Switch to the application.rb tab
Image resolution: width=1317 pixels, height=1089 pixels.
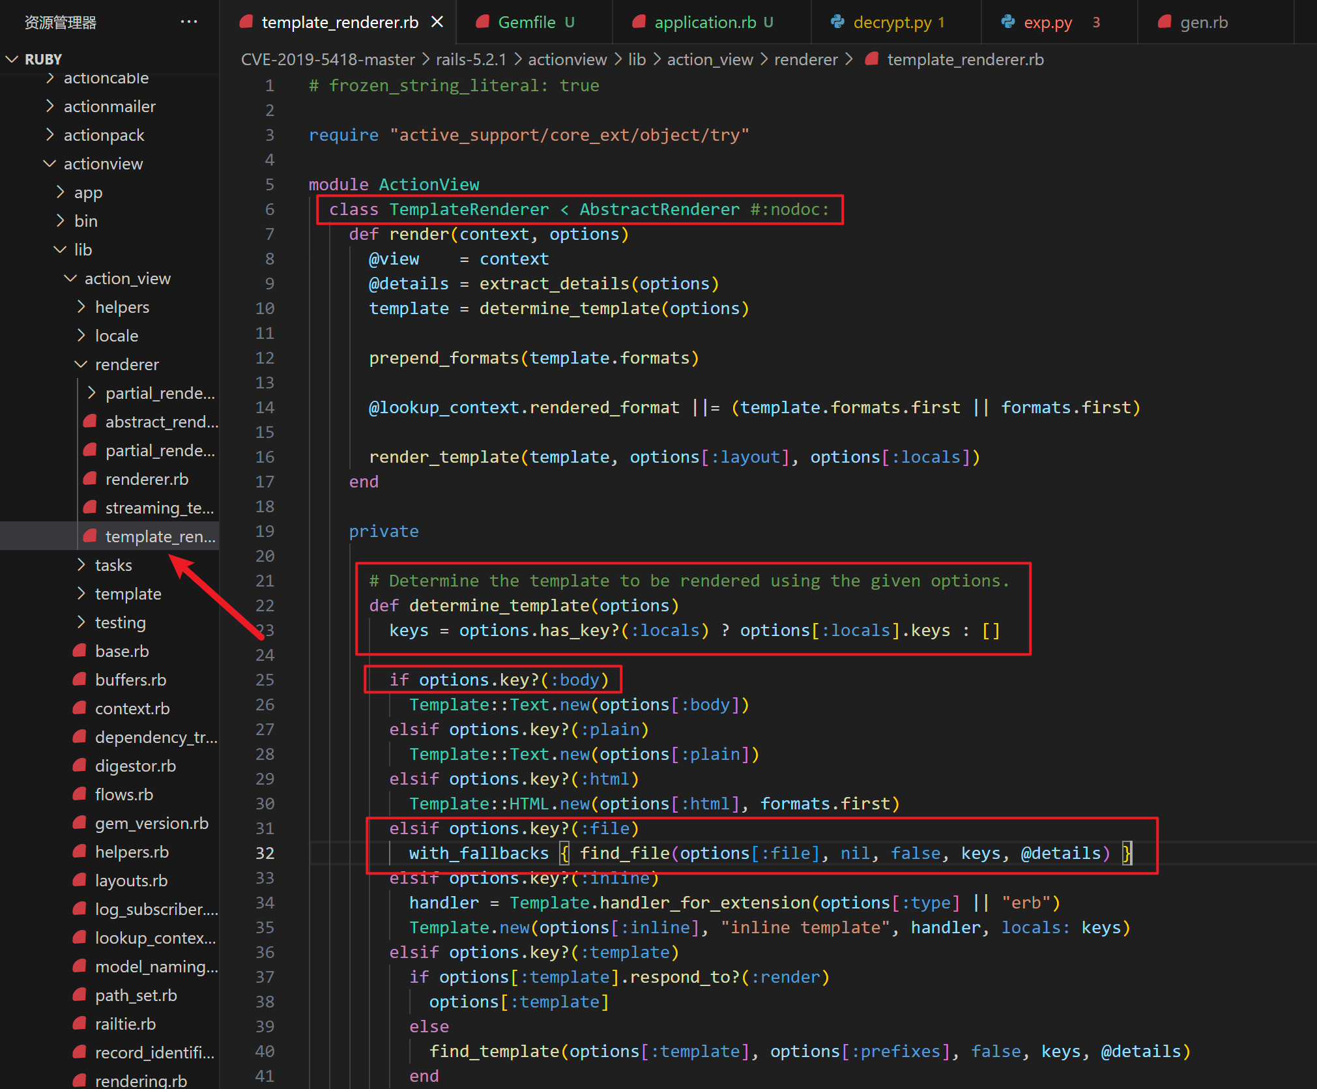[704, 22]
